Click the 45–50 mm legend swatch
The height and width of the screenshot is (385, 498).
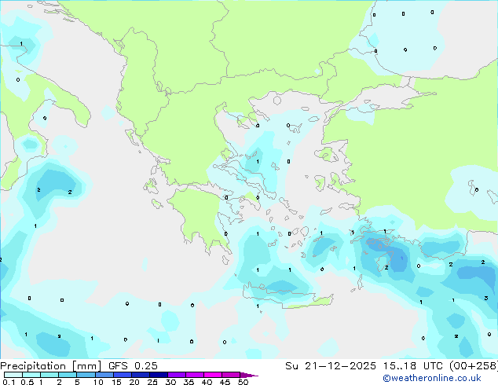point(231,375)
